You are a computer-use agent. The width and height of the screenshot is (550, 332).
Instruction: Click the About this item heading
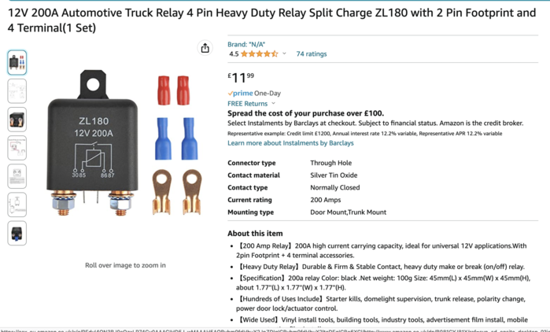(x=255, y=234)
